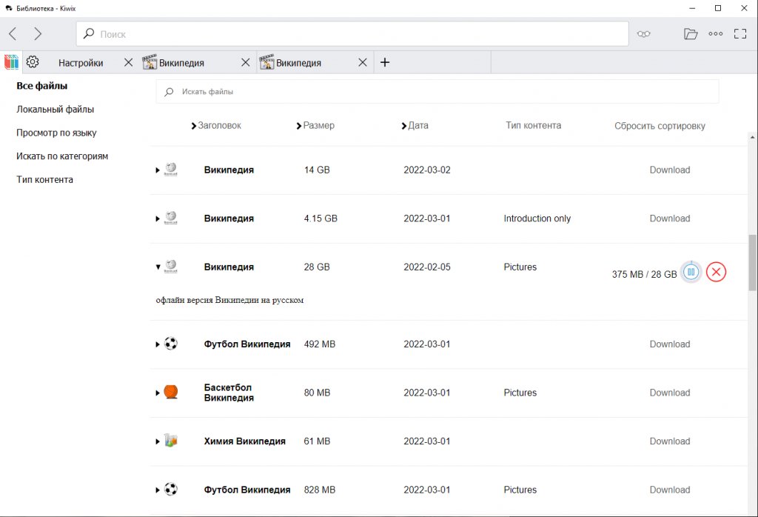Open the three-dots more menu
Image resolution: width=758 pixels, height=517 pixels.
click(x=716, y=33)
